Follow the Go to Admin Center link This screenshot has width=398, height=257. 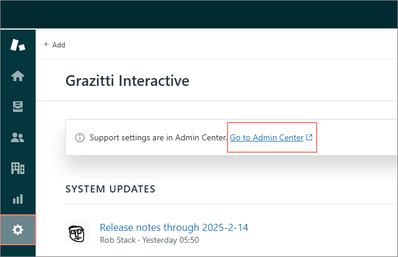pos(267,138)
